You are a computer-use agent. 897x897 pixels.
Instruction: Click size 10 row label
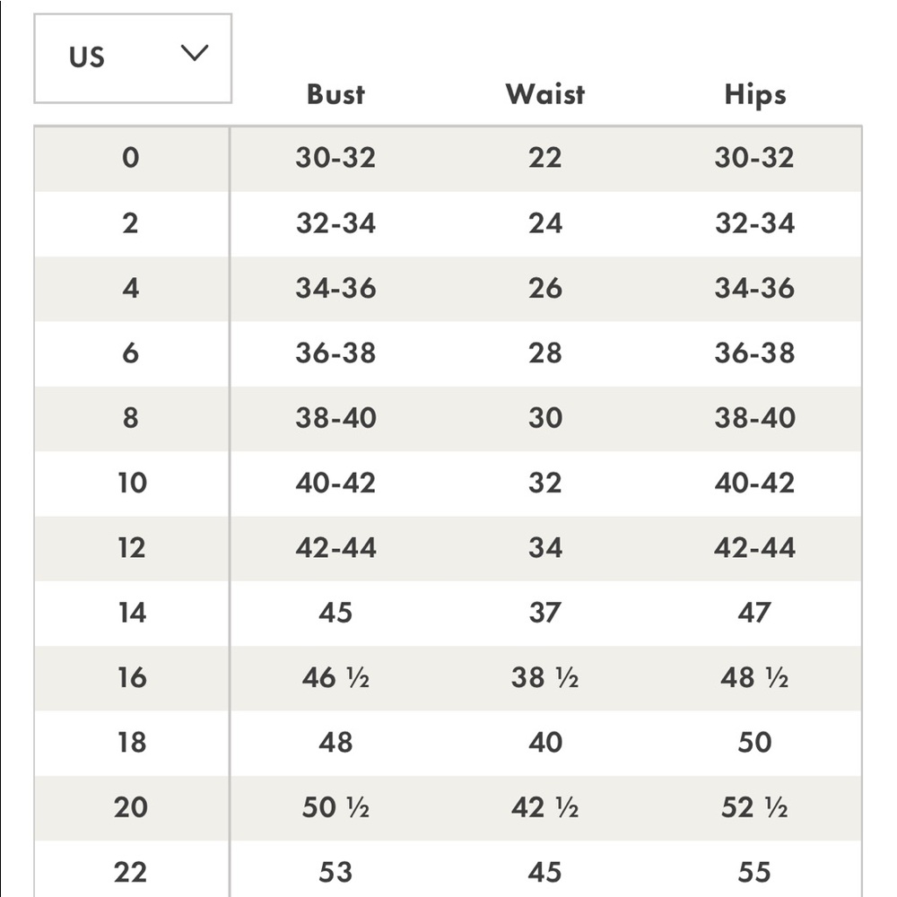point(132,483)
